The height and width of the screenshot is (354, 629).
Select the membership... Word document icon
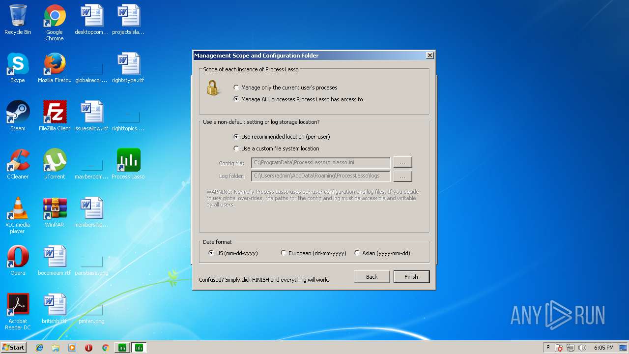pos(91,212)
